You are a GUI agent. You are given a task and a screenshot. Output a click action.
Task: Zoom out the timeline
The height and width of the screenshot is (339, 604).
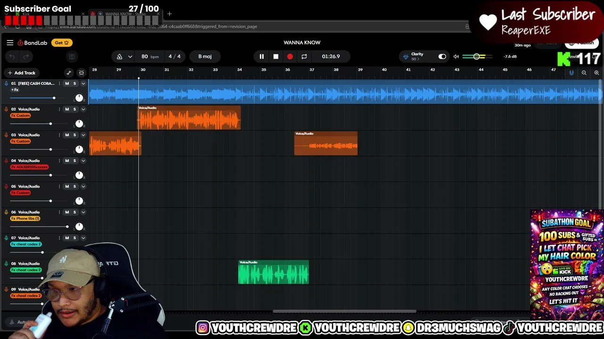click(584, 73)
